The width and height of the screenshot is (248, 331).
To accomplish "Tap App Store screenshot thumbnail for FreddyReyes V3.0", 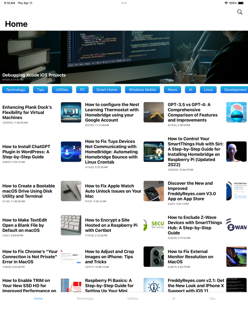I will [x=236, y=191].
